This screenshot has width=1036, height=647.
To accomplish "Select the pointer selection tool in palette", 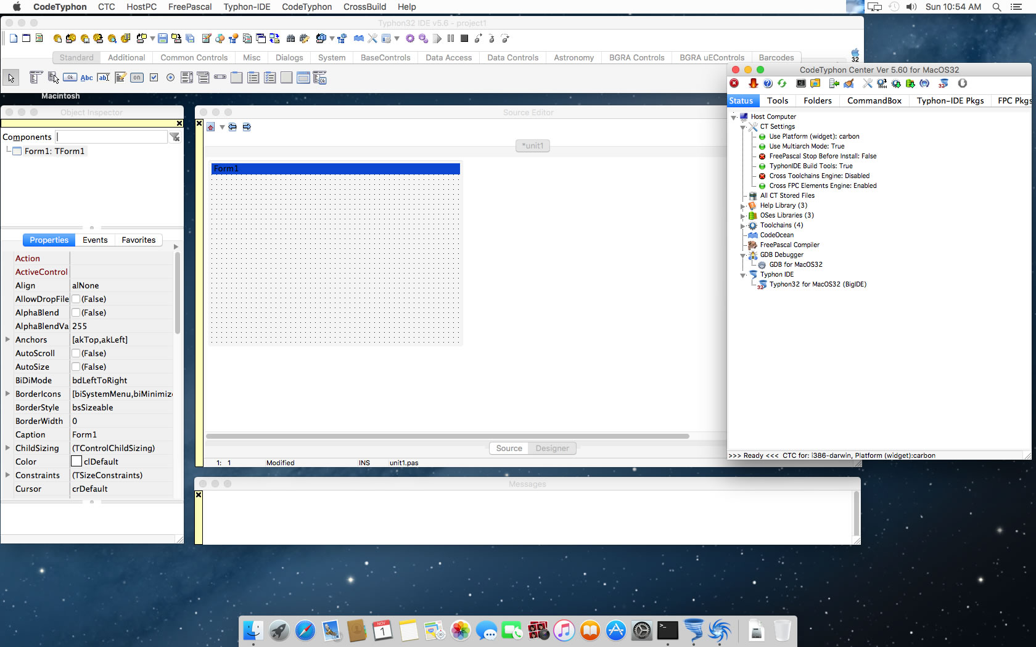I will 10,78.
